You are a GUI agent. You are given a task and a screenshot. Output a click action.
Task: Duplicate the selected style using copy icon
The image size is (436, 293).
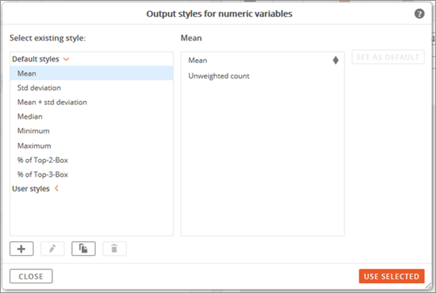[83, 248]
